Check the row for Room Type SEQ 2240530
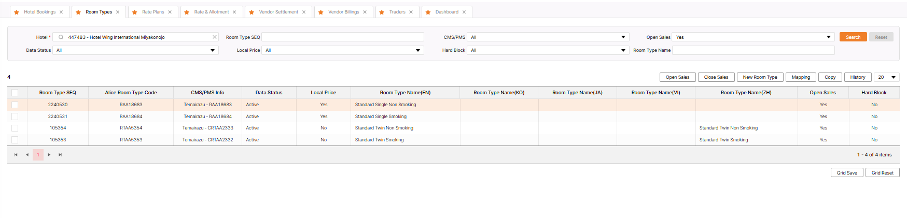 (x=15, y=105)
